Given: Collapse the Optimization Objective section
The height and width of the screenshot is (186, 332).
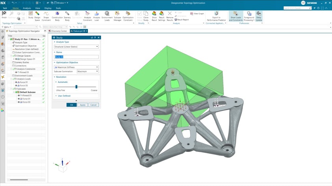Looking at the screenshot, I should click(55, 63).
